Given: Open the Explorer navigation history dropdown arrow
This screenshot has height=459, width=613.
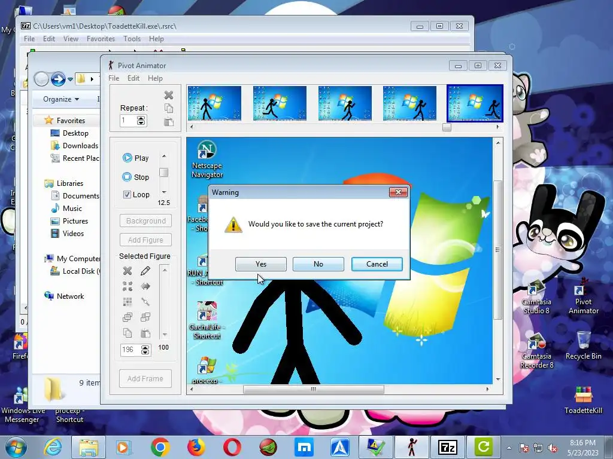Looking at the screenshot, I should click(x=71, y=79).
